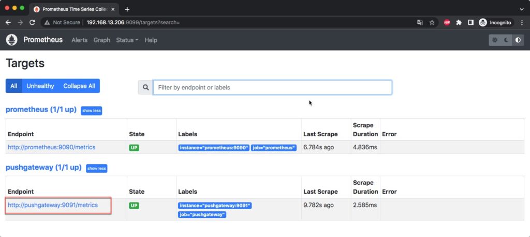Show All targets filter
Screen dimensions: 530x237
(13, 86)
